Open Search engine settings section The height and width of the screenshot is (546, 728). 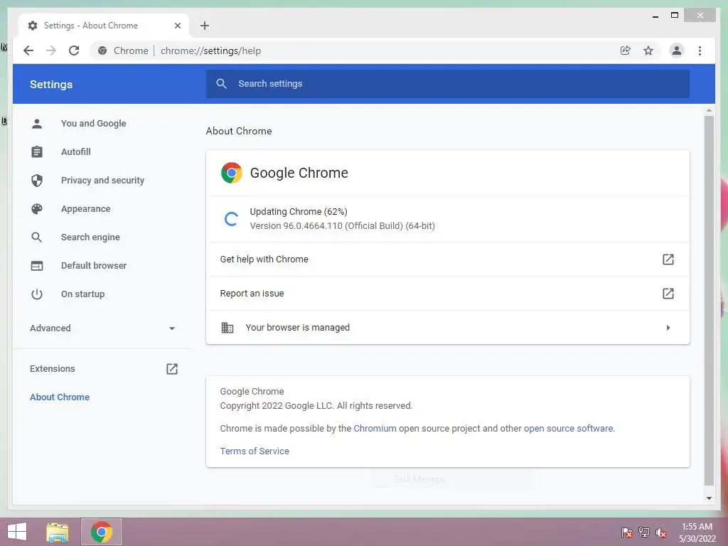pos(90,237)
